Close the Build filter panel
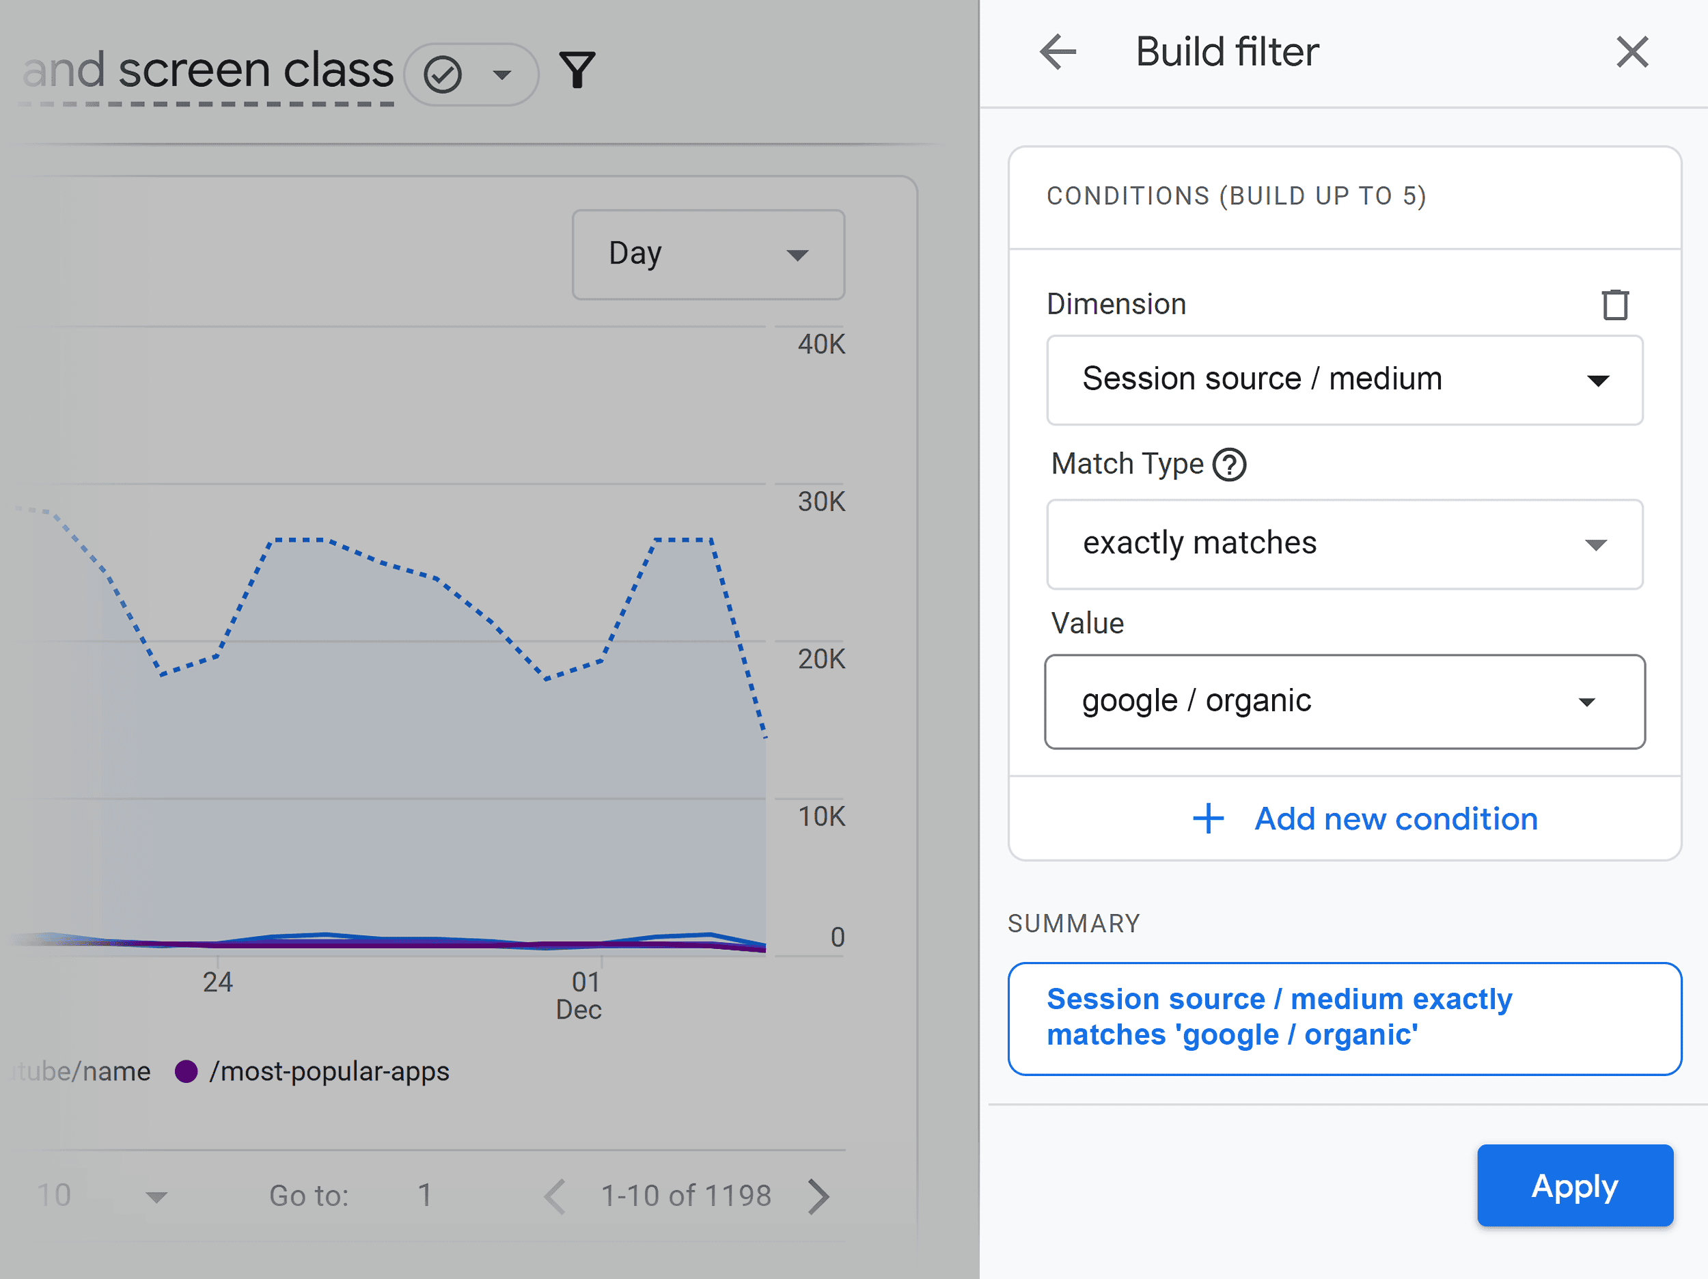 [x=1632, y=52]
